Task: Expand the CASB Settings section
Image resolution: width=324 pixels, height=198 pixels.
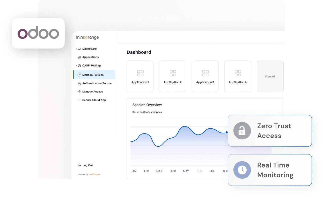Action: 76,65
